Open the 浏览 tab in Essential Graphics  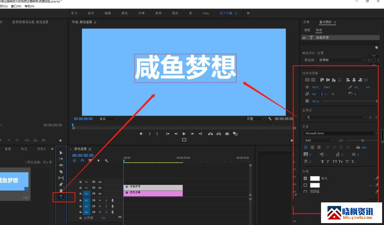(307, 30)
